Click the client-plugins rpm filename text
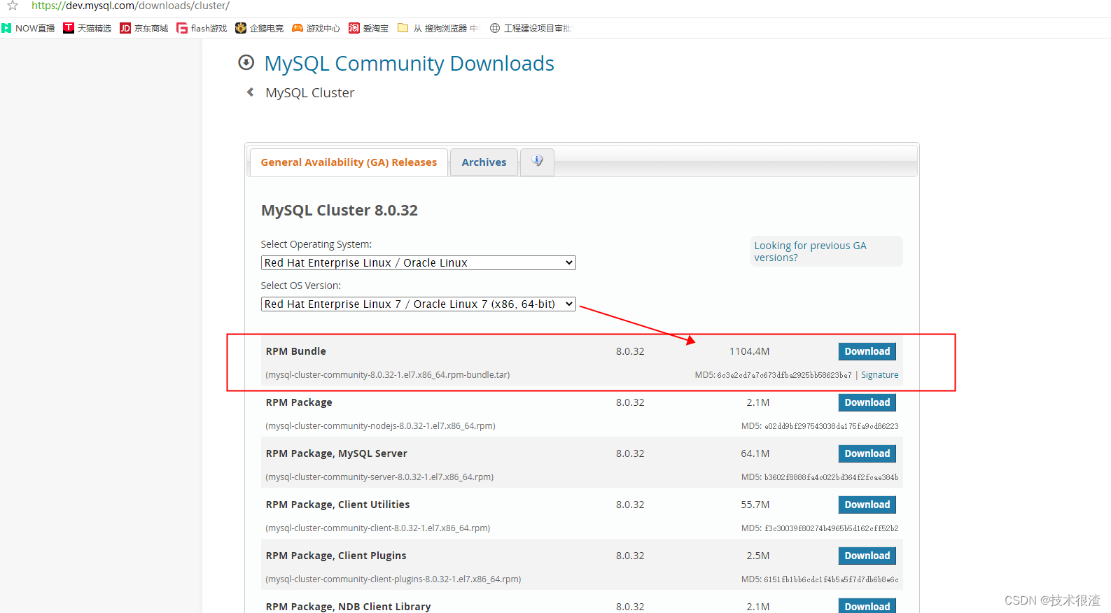1111x613 pixels. (393, 579)
